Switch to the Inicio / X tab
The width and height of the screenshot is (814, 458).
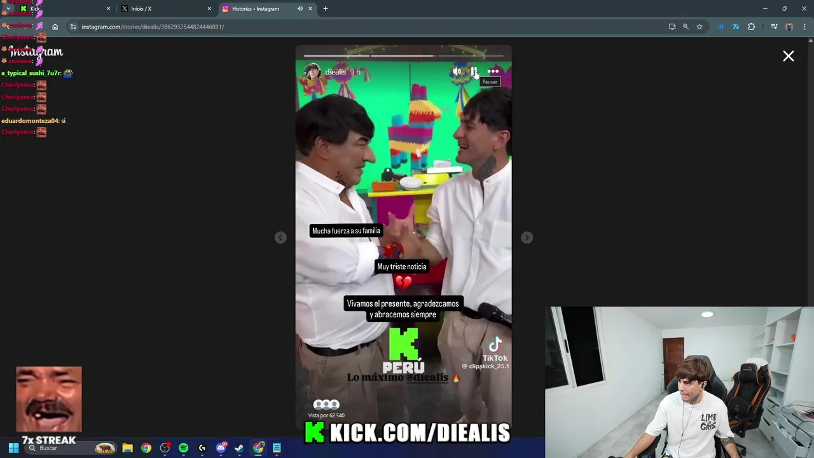tap(165, 9)
